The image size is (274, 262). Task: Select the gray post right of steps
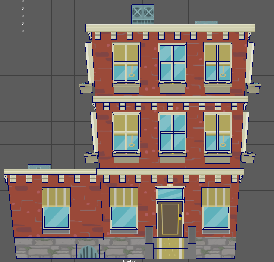[192, 242]
